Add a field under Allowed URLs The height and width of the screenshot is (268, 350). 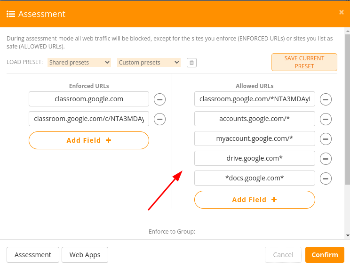point(255,200)
